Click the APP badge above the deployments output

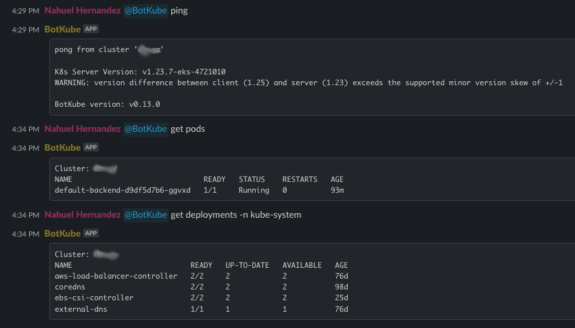click(x=91, y=233)
